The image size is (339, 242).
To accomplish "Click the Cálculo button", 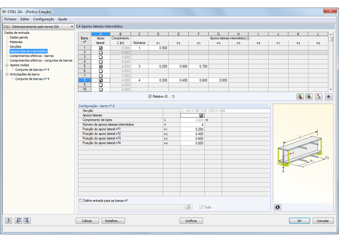I will [x=87, y=221].
